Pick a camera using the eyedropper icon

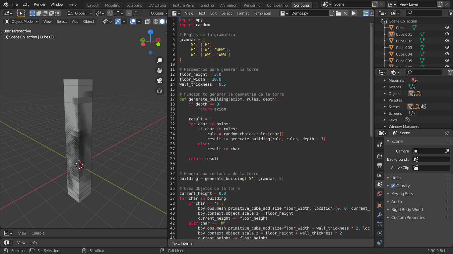click(447, 151)
